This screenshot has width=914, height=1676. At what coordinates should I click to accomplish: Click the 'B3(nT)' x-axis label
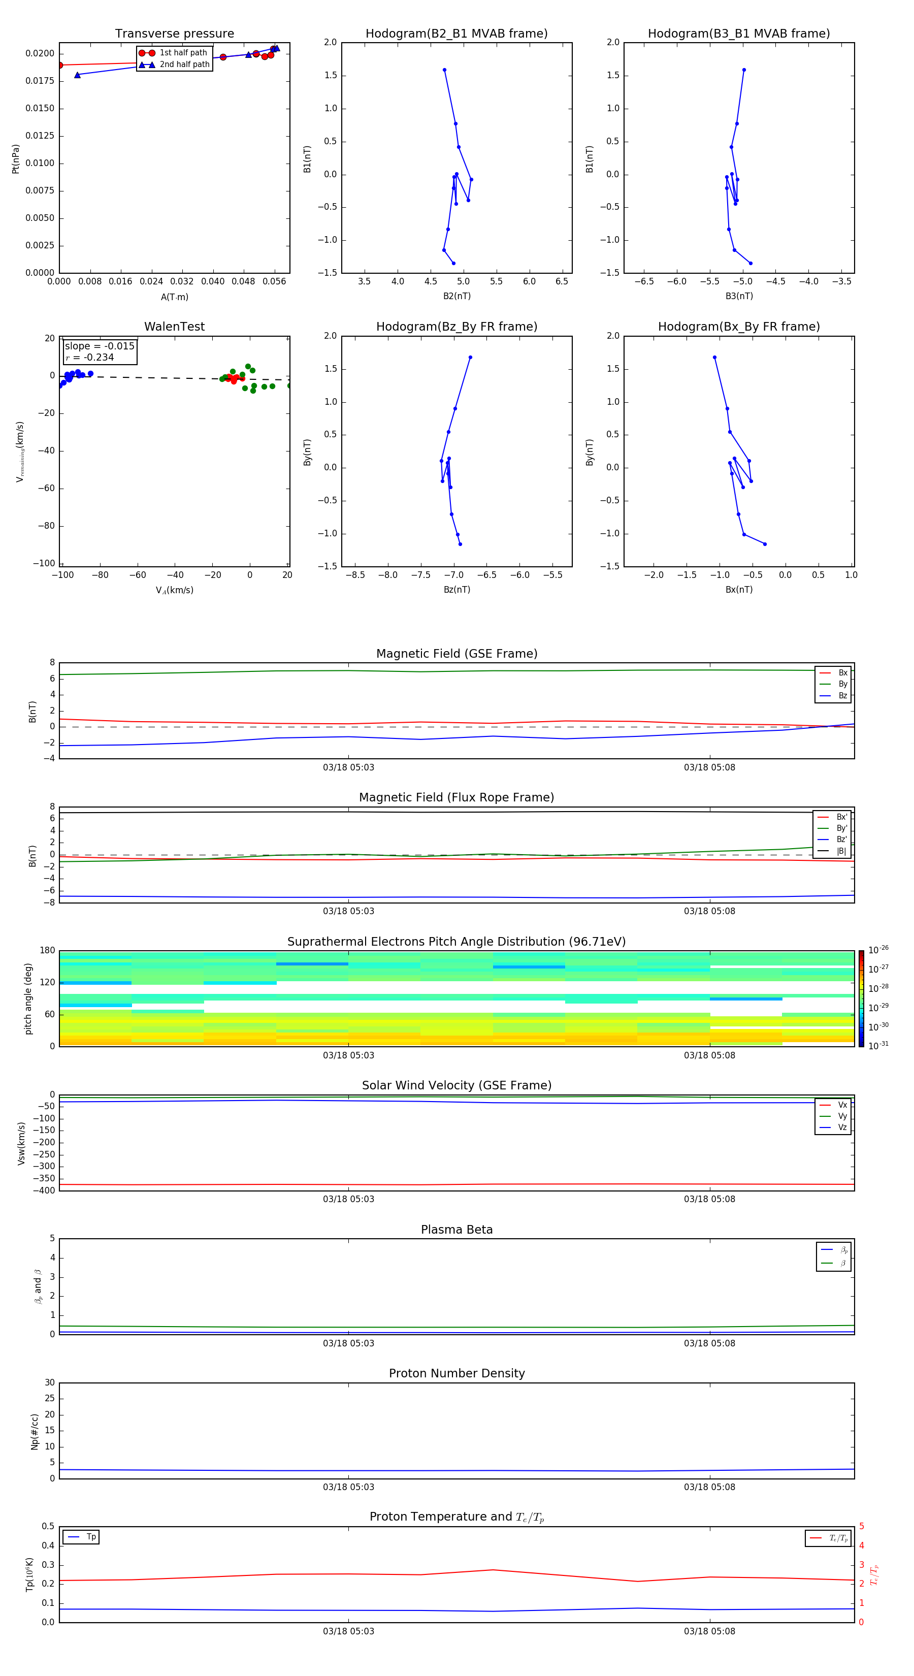pyautogui.click(x=739, y=296)
